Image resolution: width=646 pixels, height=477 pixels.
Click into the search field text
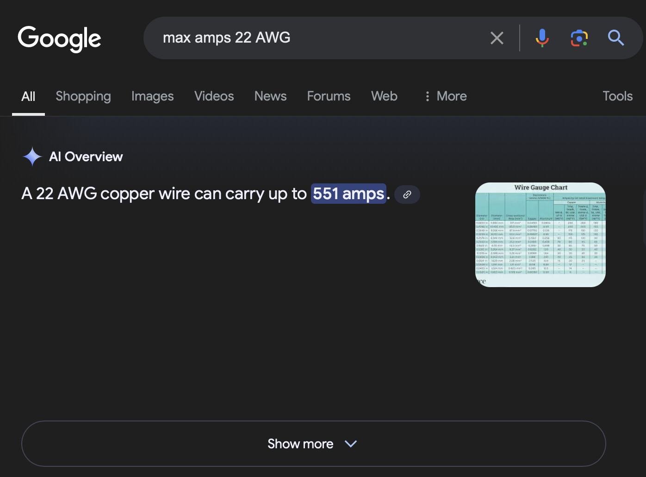point(227,38)
